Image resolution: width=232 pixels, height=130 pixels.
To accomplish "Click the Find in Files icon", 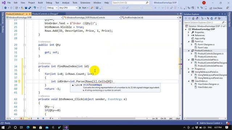I will 92,8.
